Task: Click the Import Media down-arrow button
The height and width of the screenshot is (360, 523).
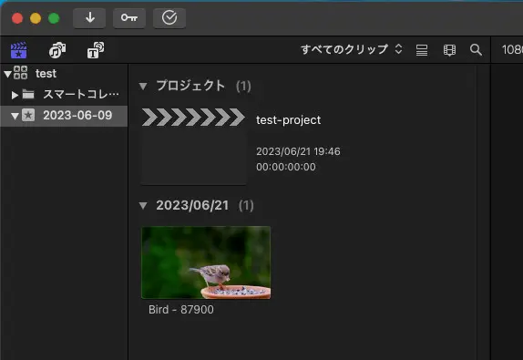Action: pyautogui.click(x=89, y=18)
